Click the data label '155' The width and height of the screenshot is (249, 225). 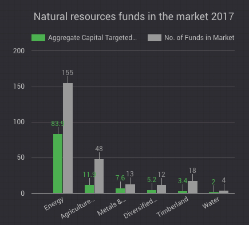[68, 73]
